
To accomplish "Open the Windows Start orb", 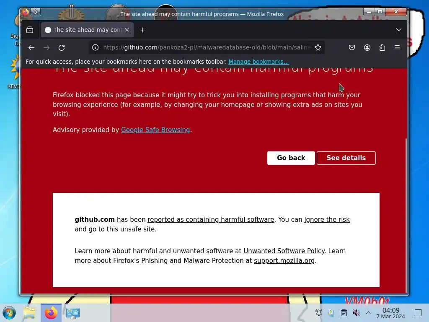I will pos(9,313).
